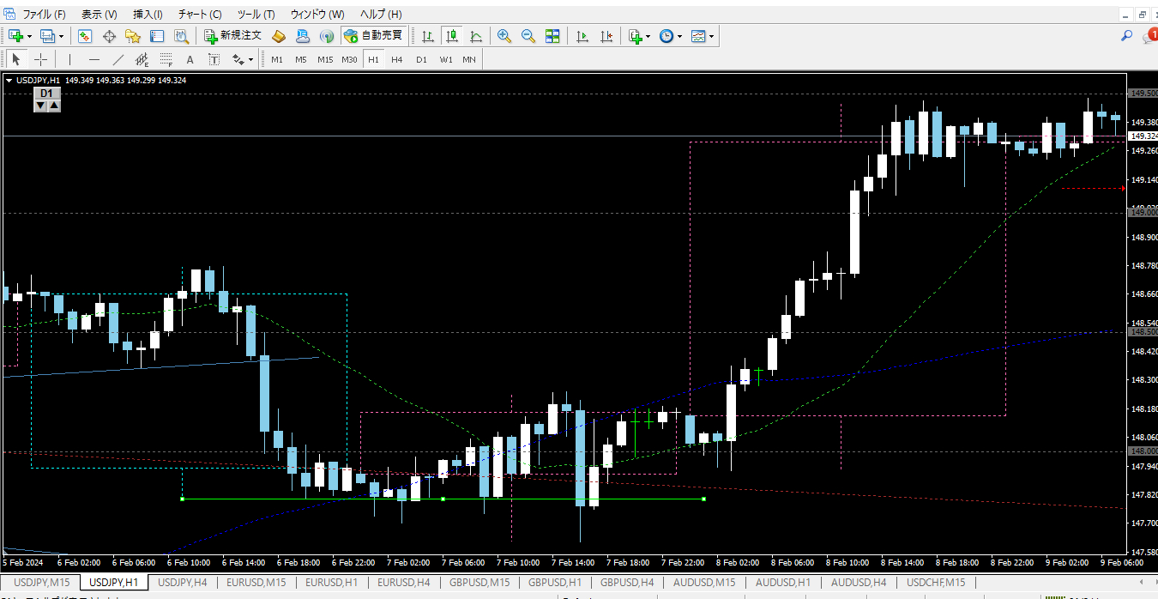Switch chart to candlestick mode

[x=452, y=36]
